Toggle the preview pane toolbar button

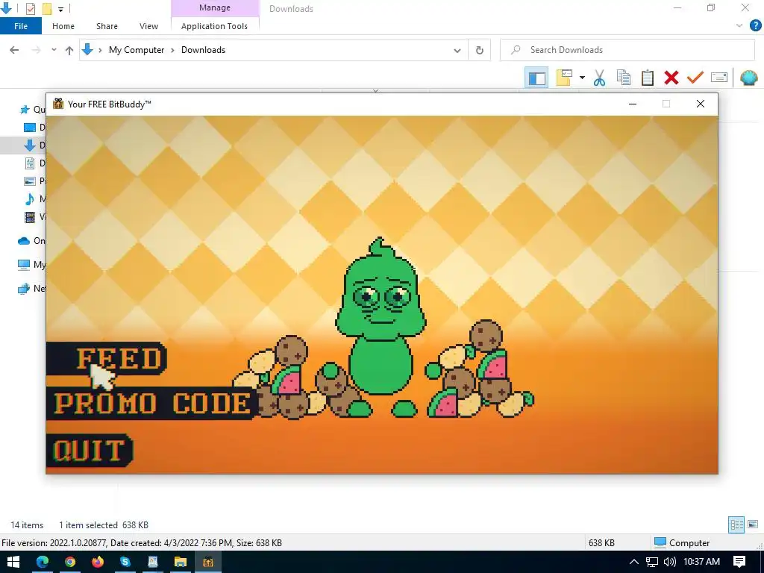coord(537,78)
